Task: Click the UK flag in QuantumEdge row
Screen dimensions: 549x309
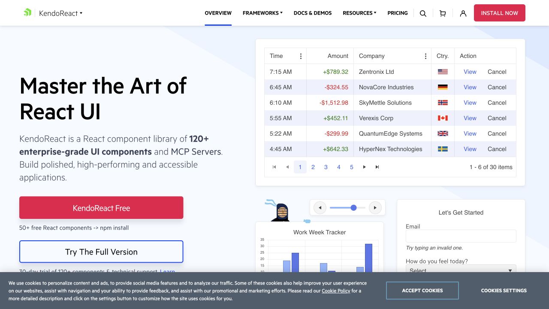Action: [x=443, y=133]
